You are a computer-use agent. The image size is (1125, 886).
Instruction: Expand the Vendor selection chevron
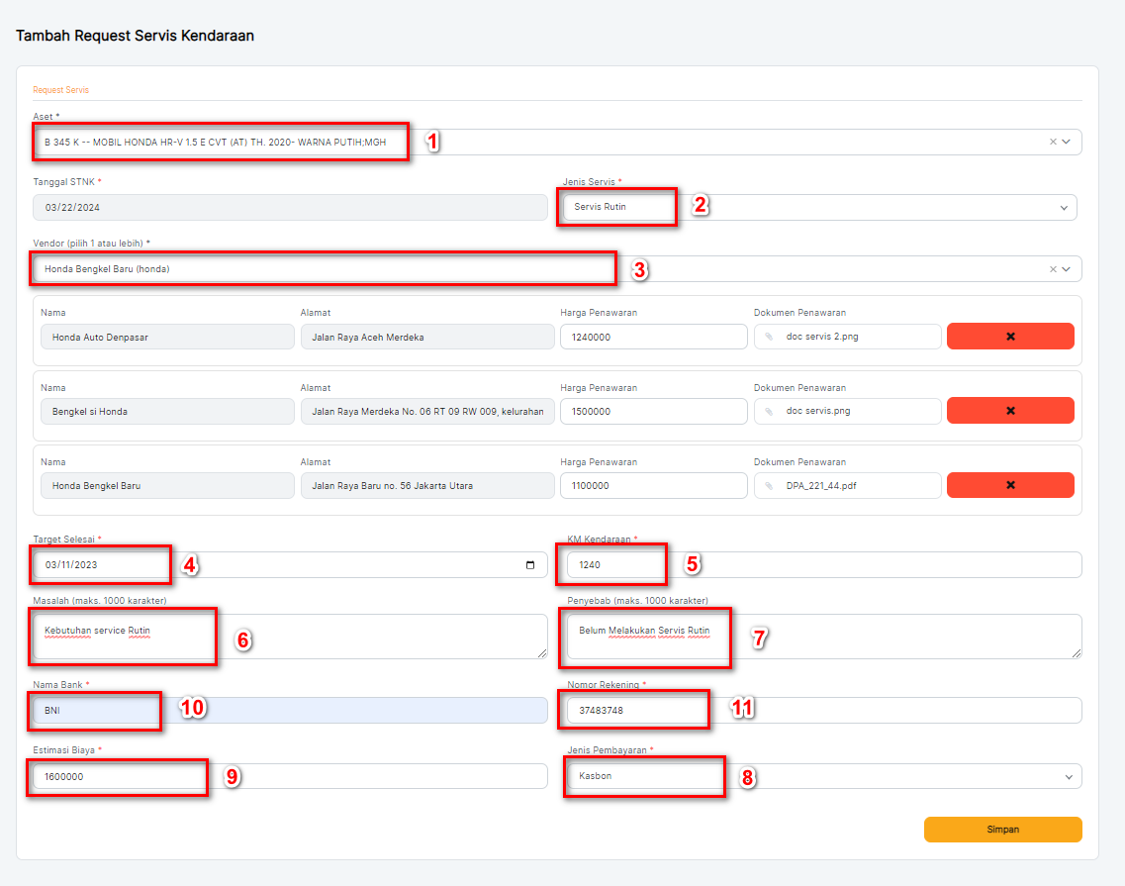[x=1067, y=269]
